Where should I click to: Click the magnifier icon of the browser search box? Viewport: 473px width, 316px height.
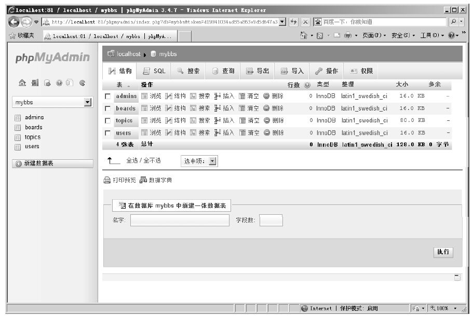coord(453,22)
